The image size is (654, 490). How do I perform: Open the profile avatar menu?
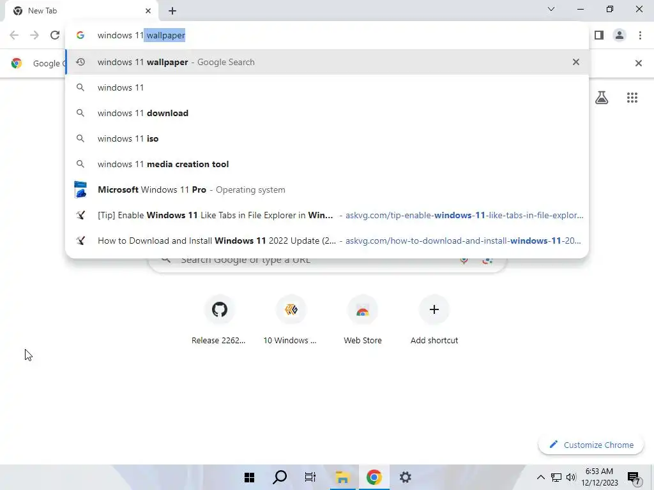click(x=620, y=35)
